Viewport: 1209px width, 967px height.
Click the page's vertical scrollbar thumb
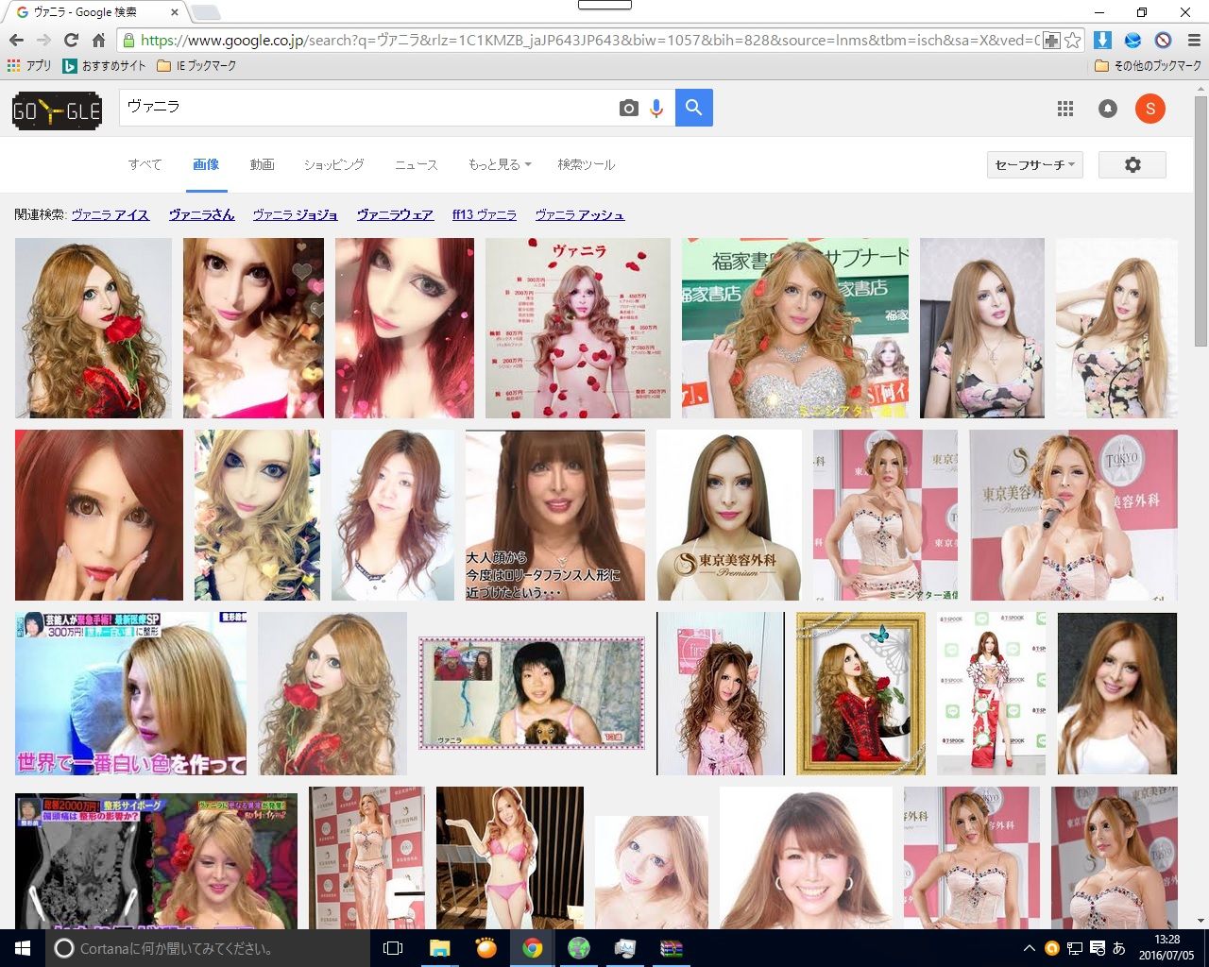click(x=1201, y=219)
